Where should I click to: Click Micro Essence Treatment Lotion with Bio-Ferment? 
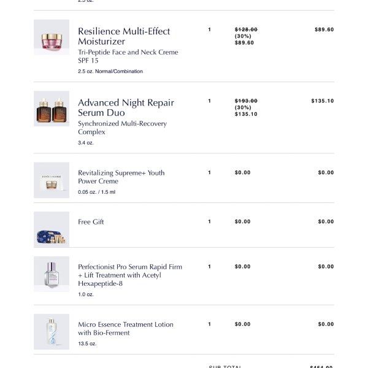(126, 329)
